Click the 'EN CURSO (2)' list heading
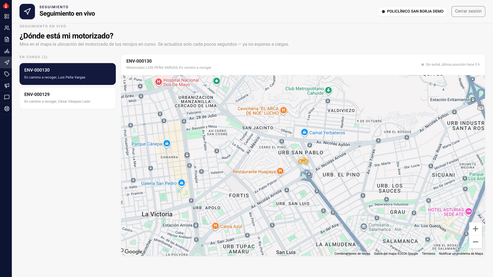 [33, 57]
